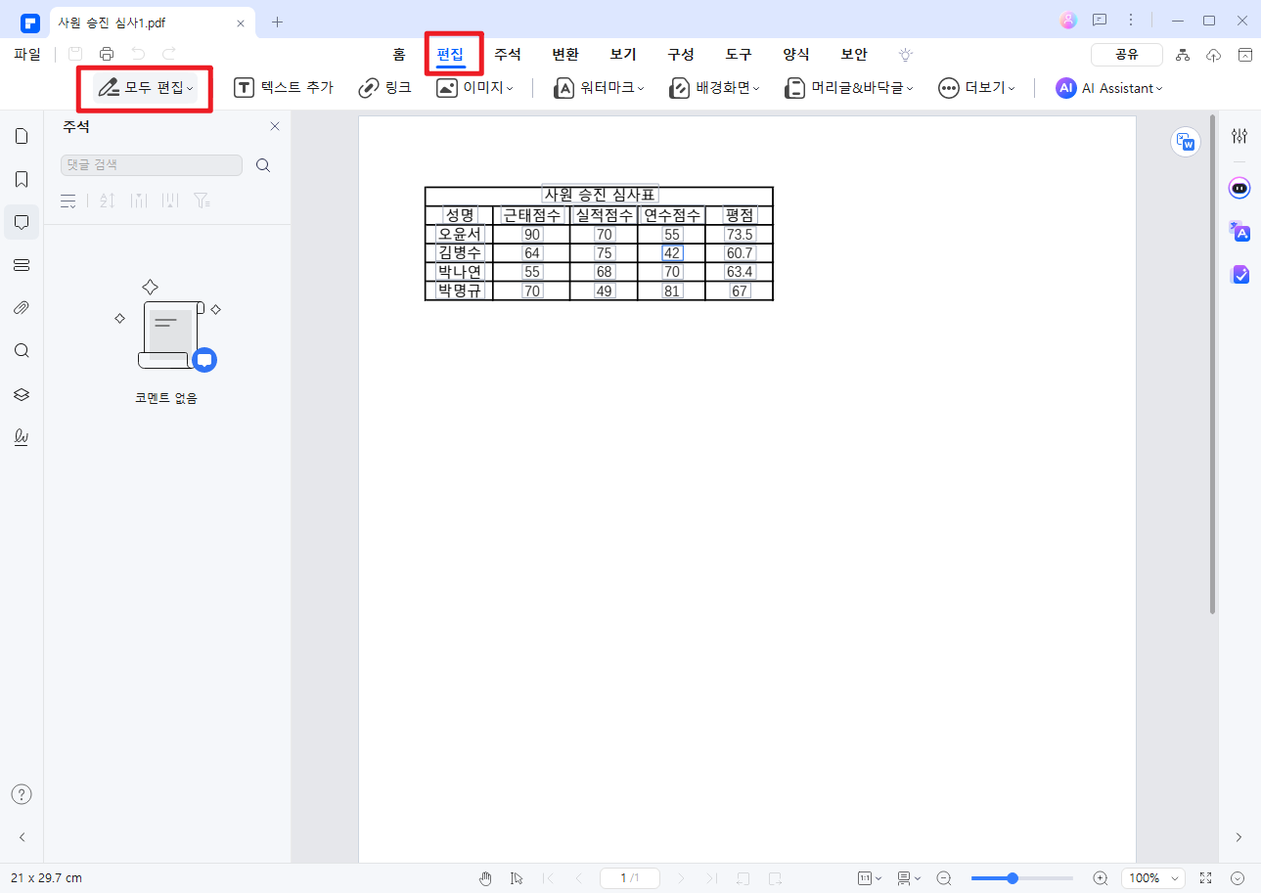
Task: Click the convert to Word floating icon
Action: pos(1186,142)
